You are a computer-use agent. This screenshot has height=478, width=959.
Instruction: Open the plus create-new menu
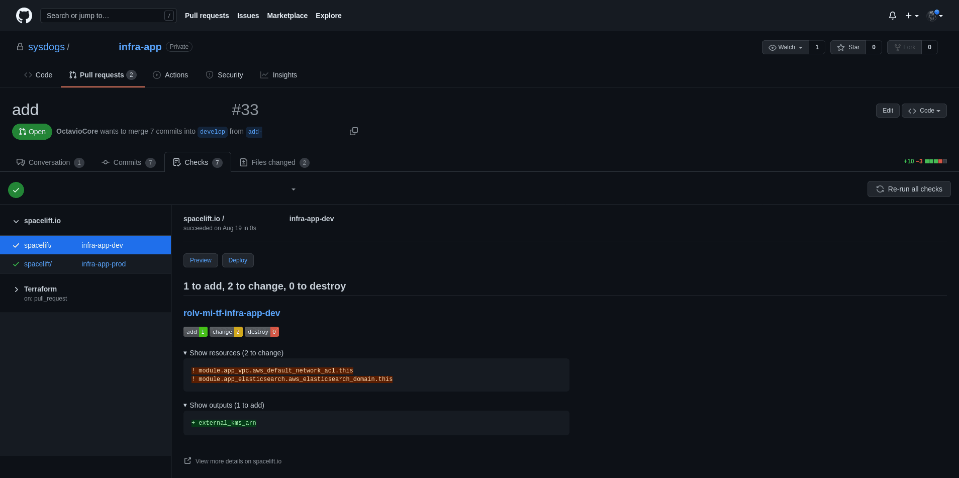click(x=912, y=16)
